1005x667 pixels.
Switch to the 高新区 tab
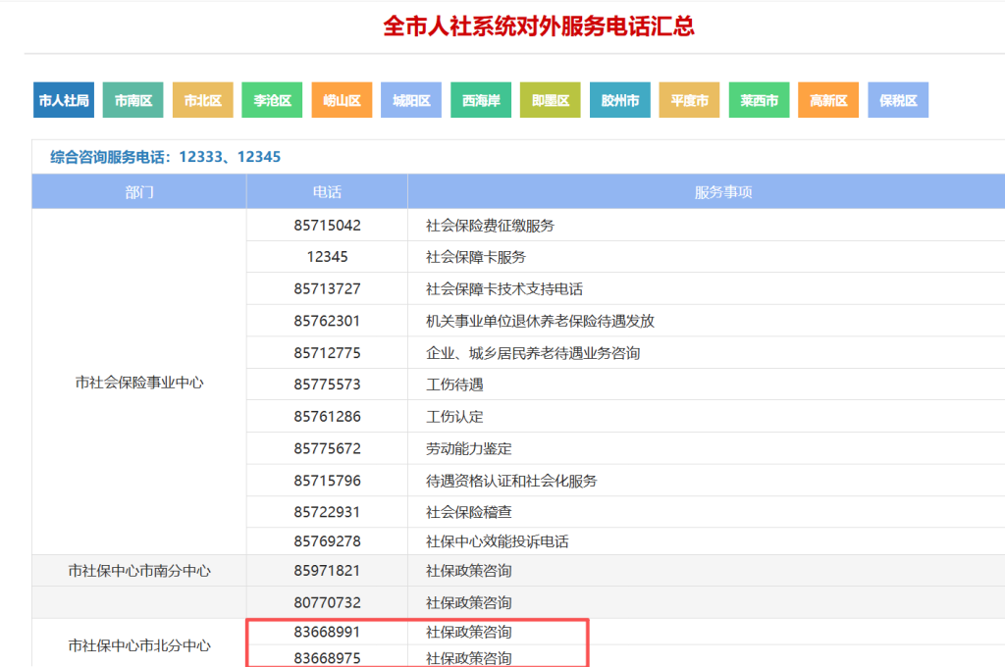[828, 100]
